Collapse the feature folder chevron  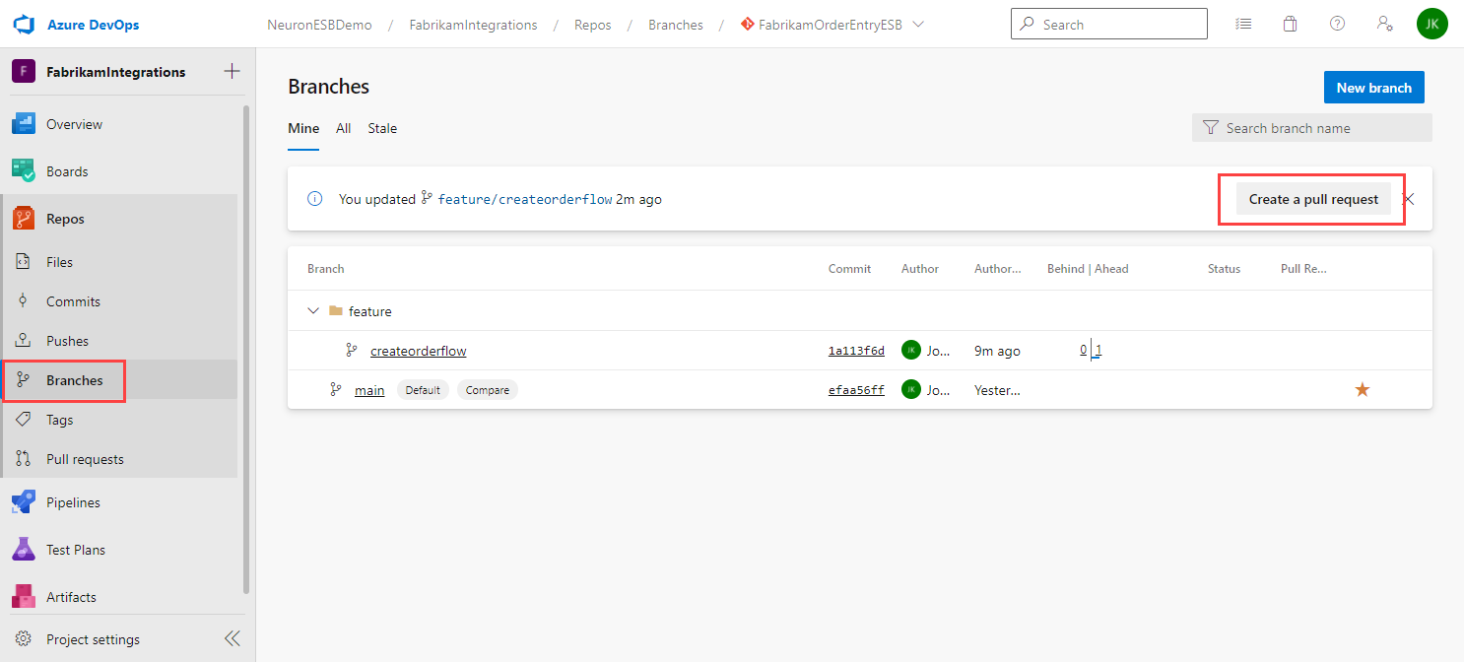point(313,311)
